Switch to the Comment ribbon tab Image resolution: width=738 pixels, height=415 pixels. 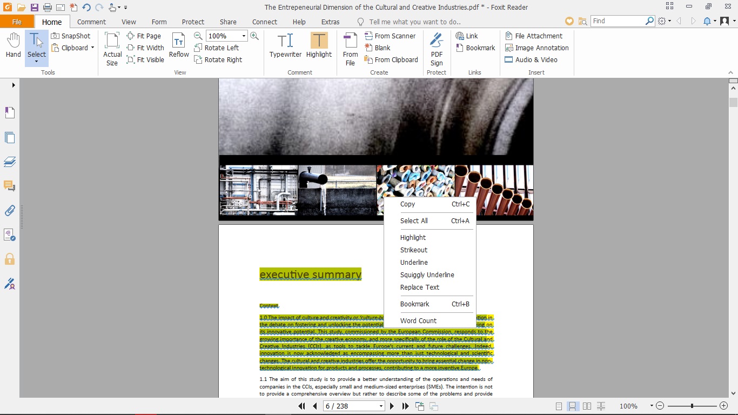click(x=91, y=22)
